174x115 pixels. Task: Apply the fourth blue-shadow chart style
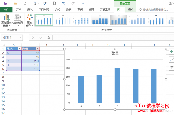tap(100, 20)
